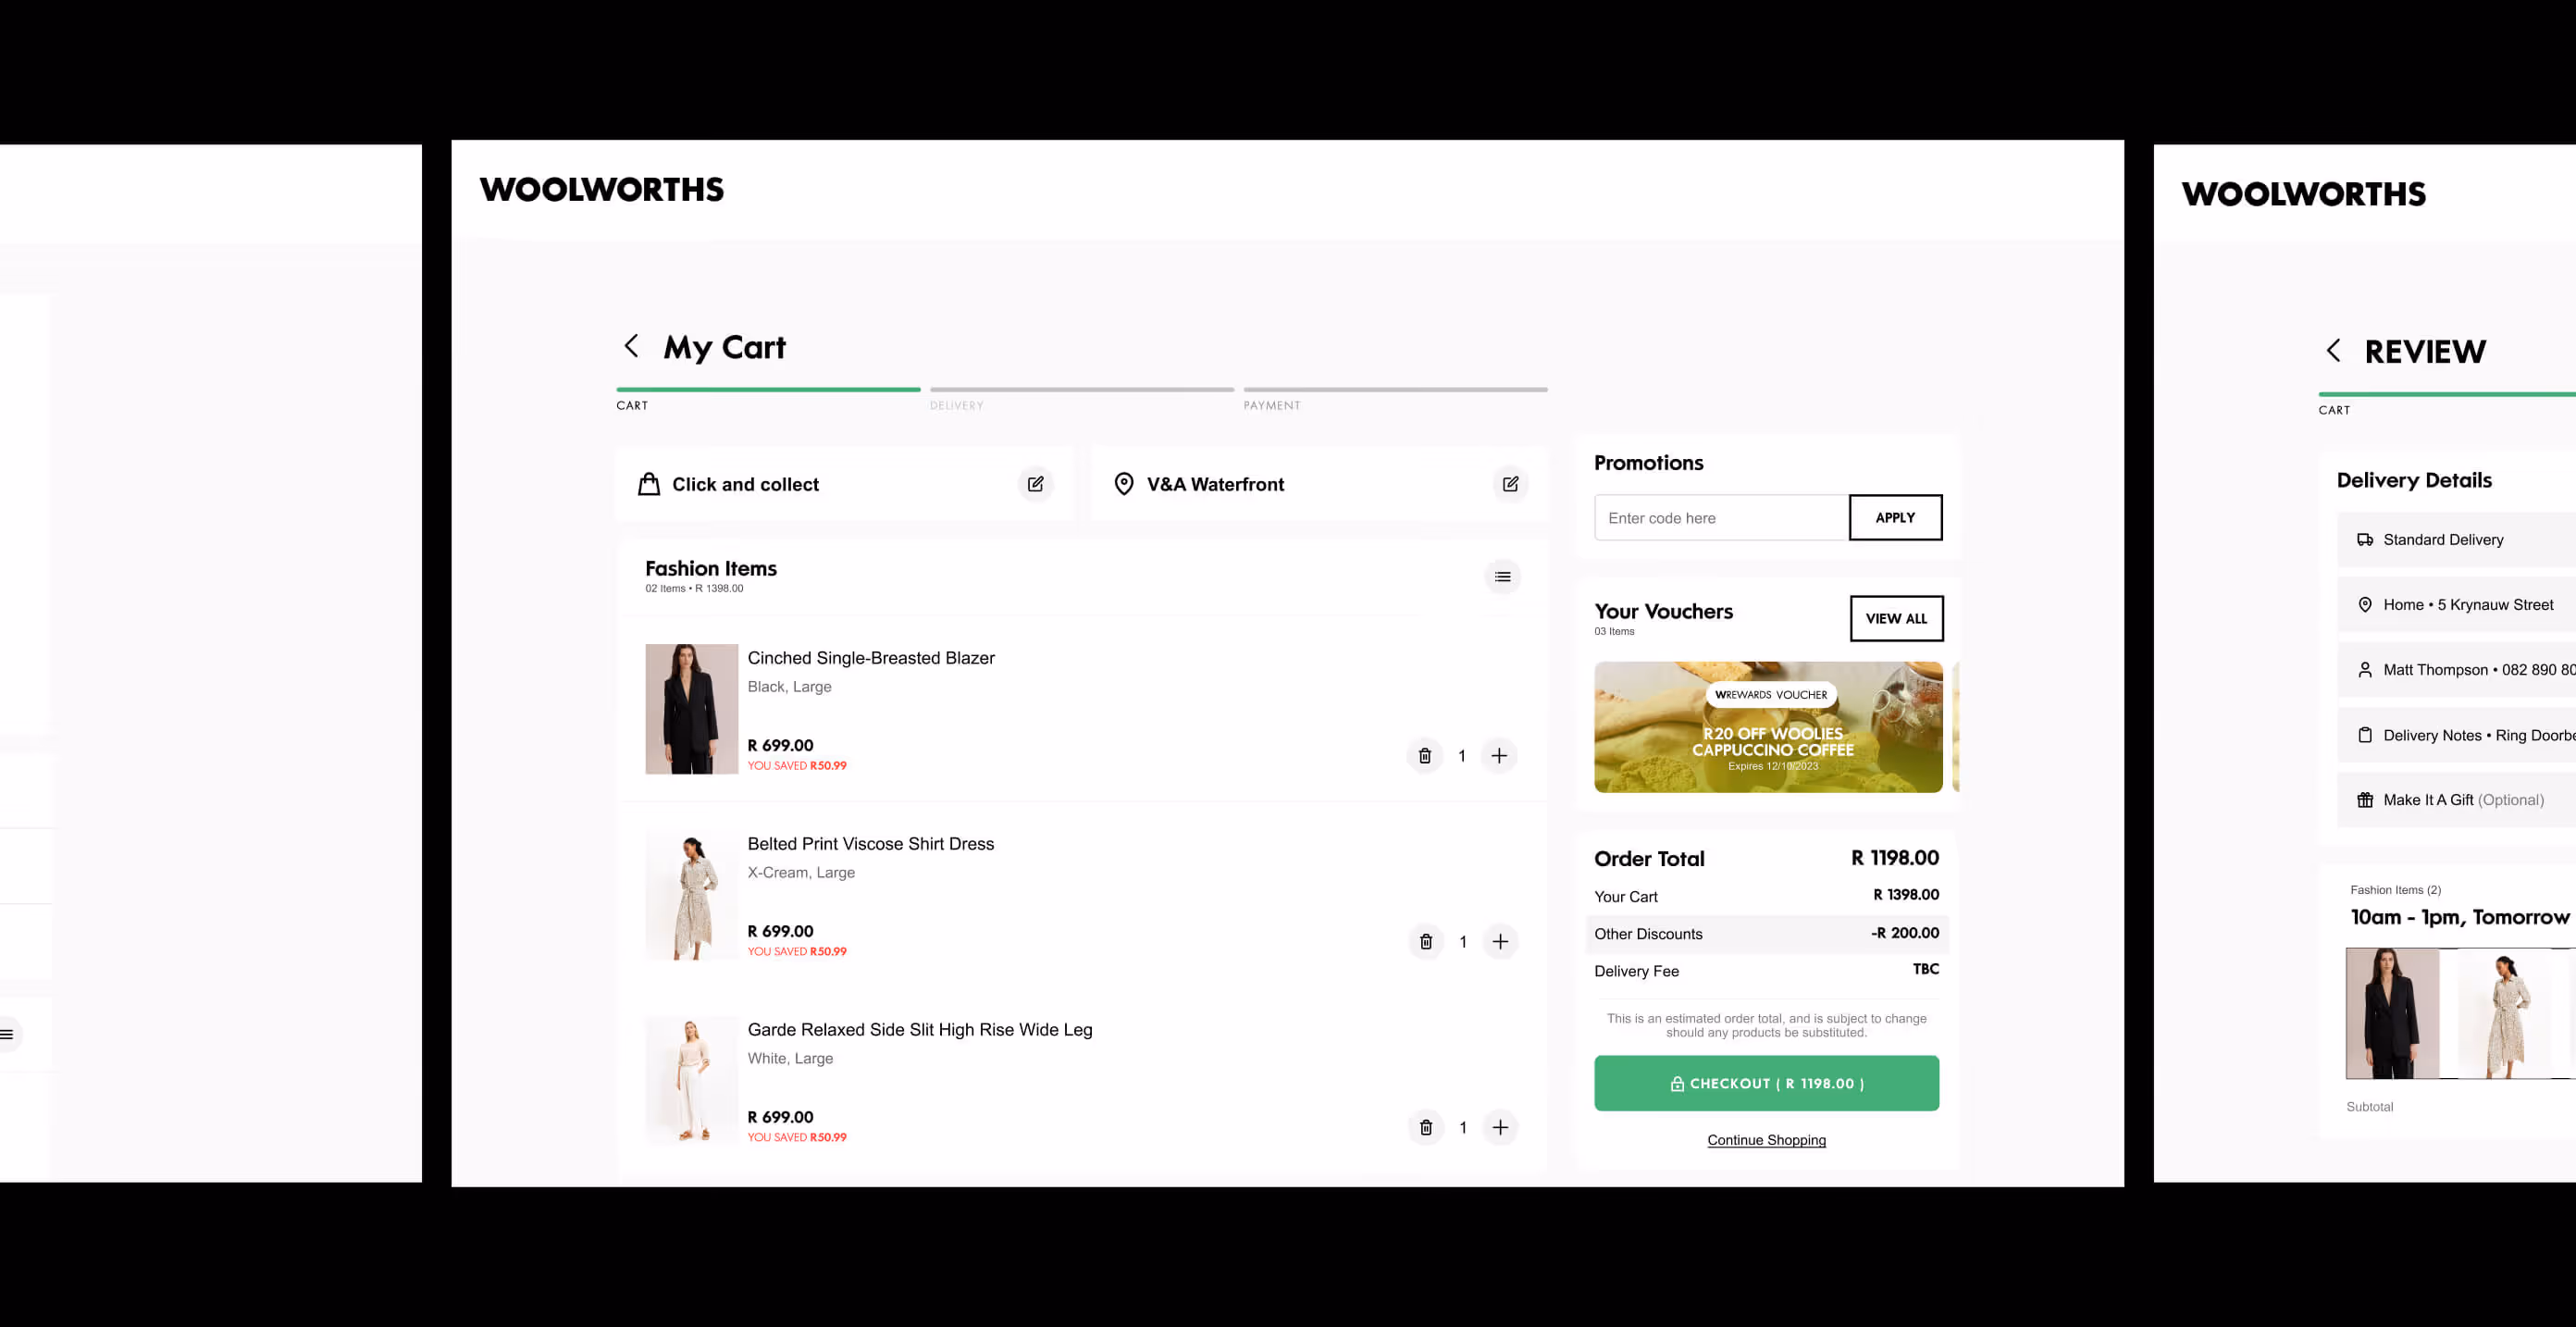Screen dimensions: 2576x1327
Task: Proceed to checkout for R 1198.00
Action: coord(1766,1083)
